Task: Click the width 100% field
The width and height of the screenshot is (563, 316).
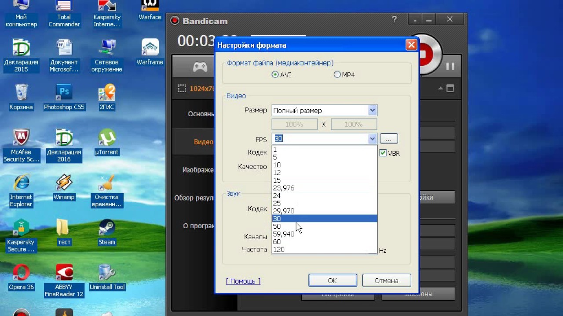Action: (x=295, y=124)
